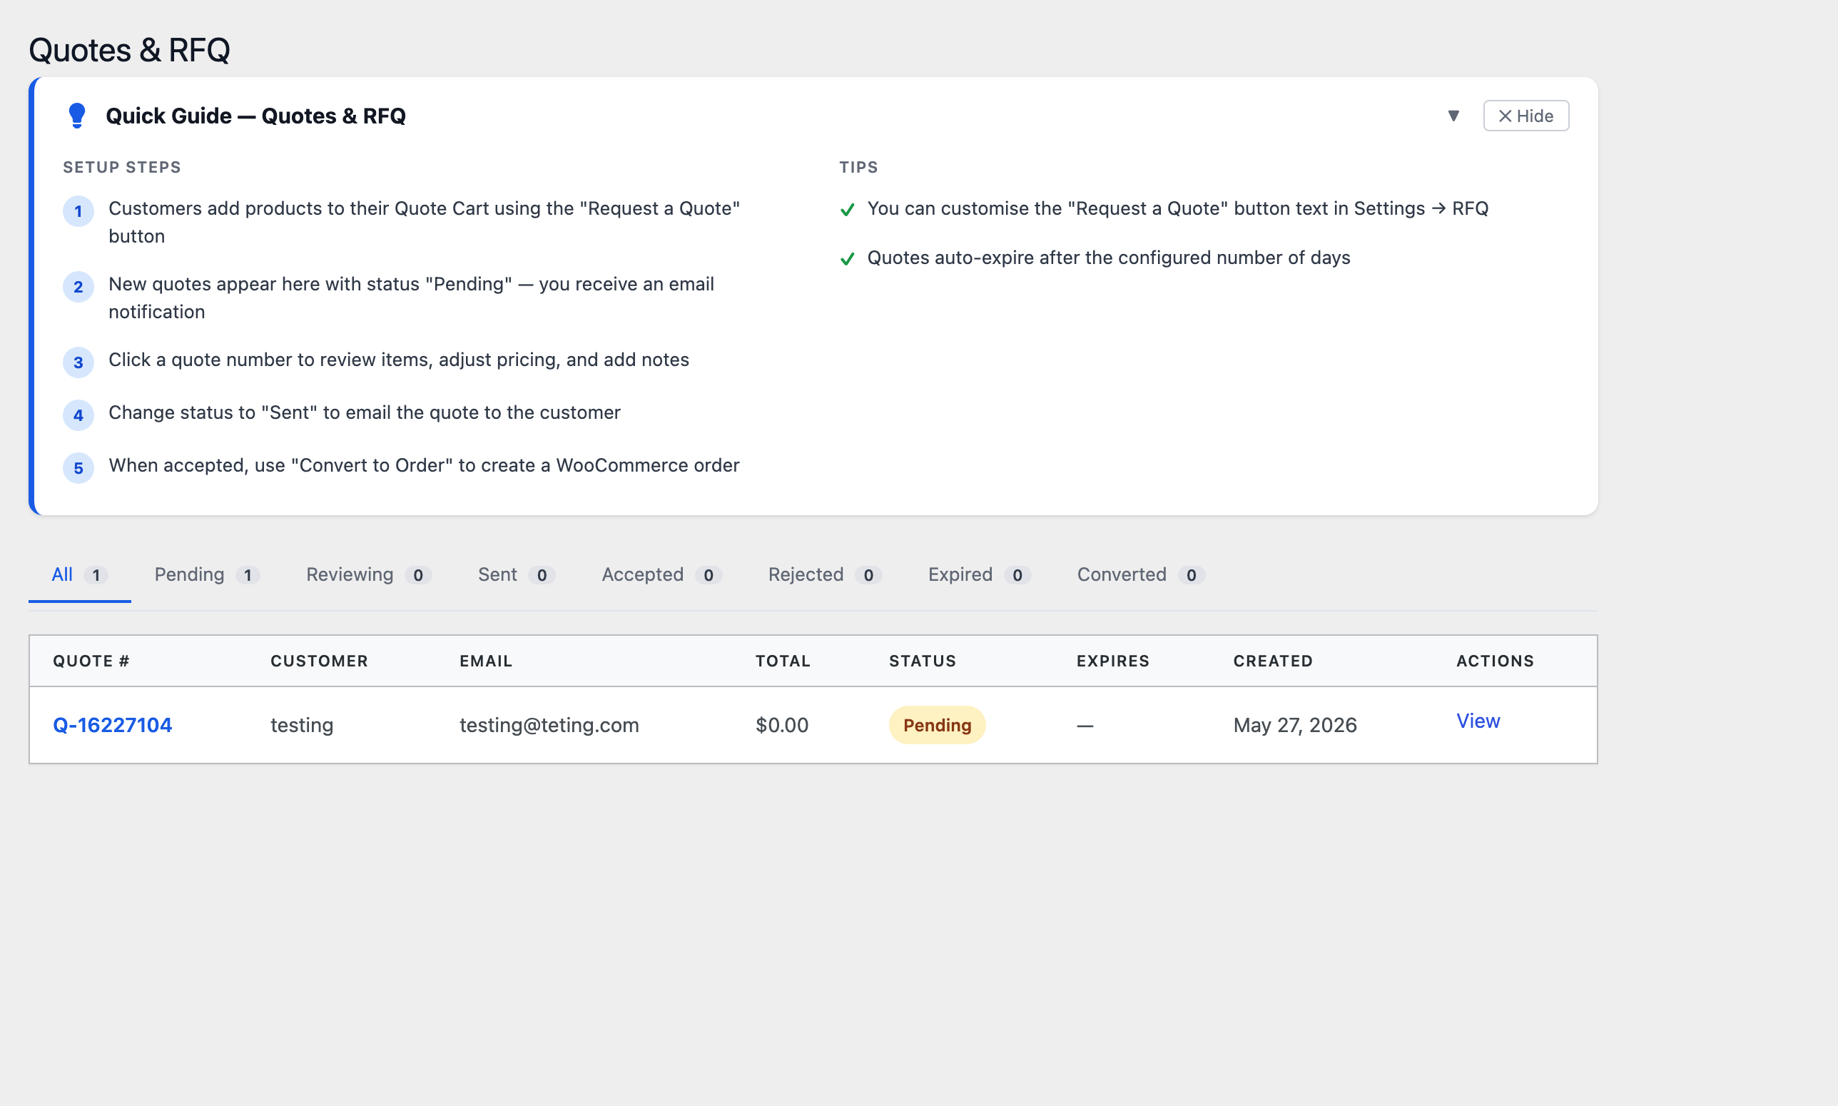Click the step 1 number badge

click(78, 211)
